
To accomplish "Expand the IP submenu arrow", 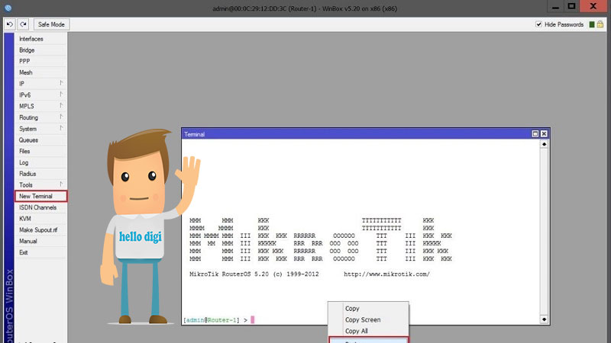I will pyautogui.click(x=61, y=83).
